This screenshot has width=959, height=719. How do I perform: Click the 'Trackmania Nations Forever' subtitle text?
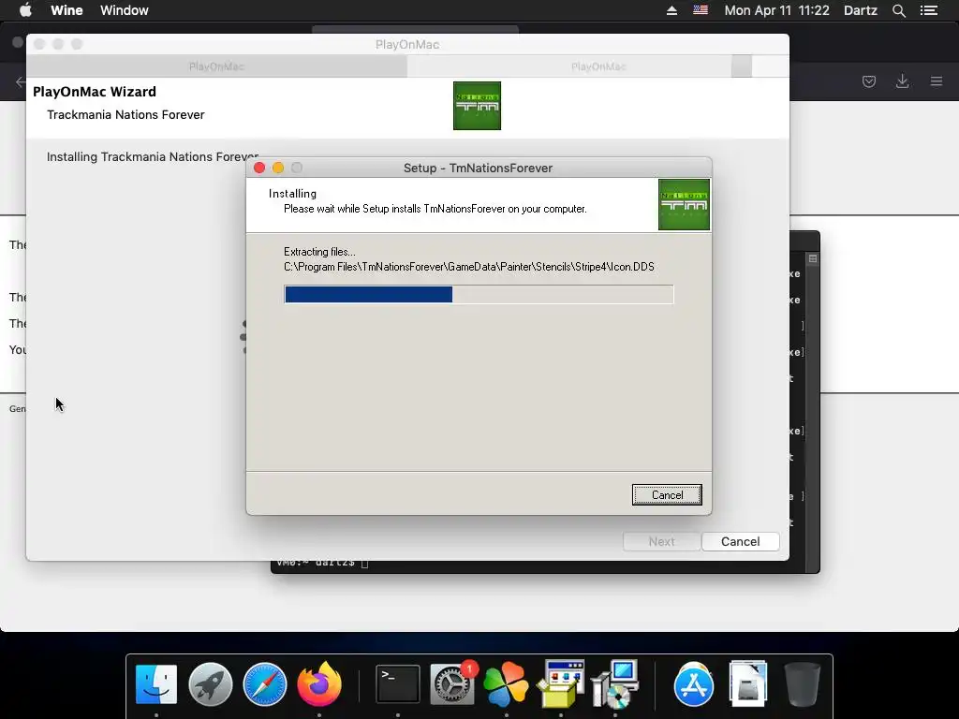(125, 115)
